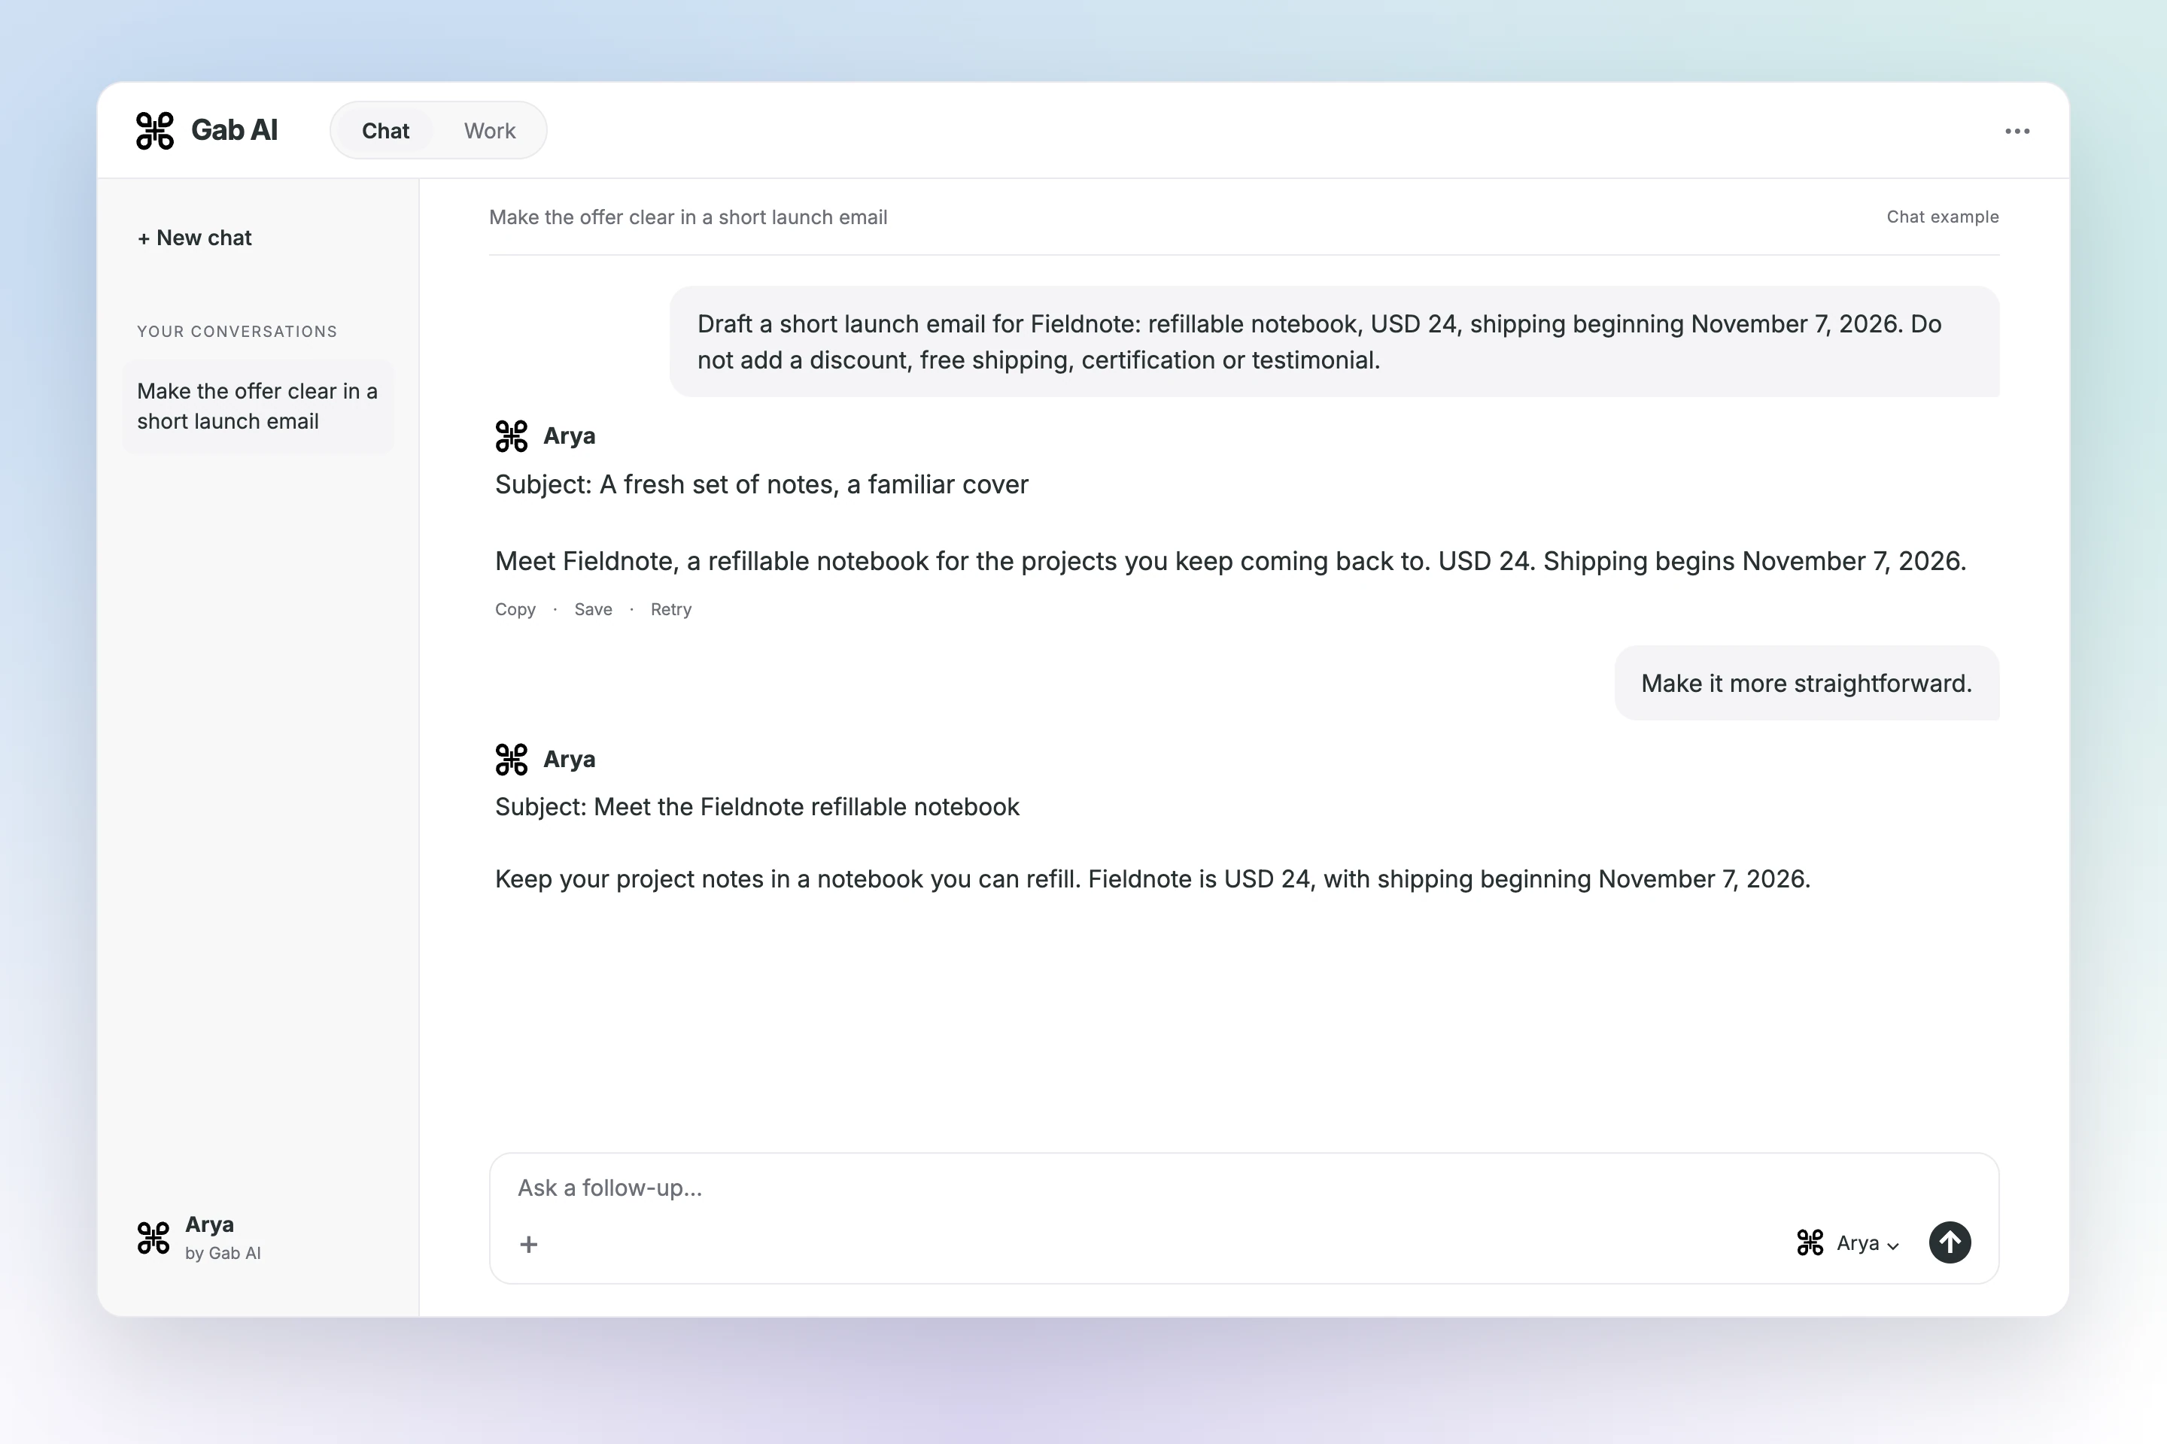Click the 'Keep your project notes' reply text
The width and height of the screenshot is (2167, 1444).
coord(1153,879)
